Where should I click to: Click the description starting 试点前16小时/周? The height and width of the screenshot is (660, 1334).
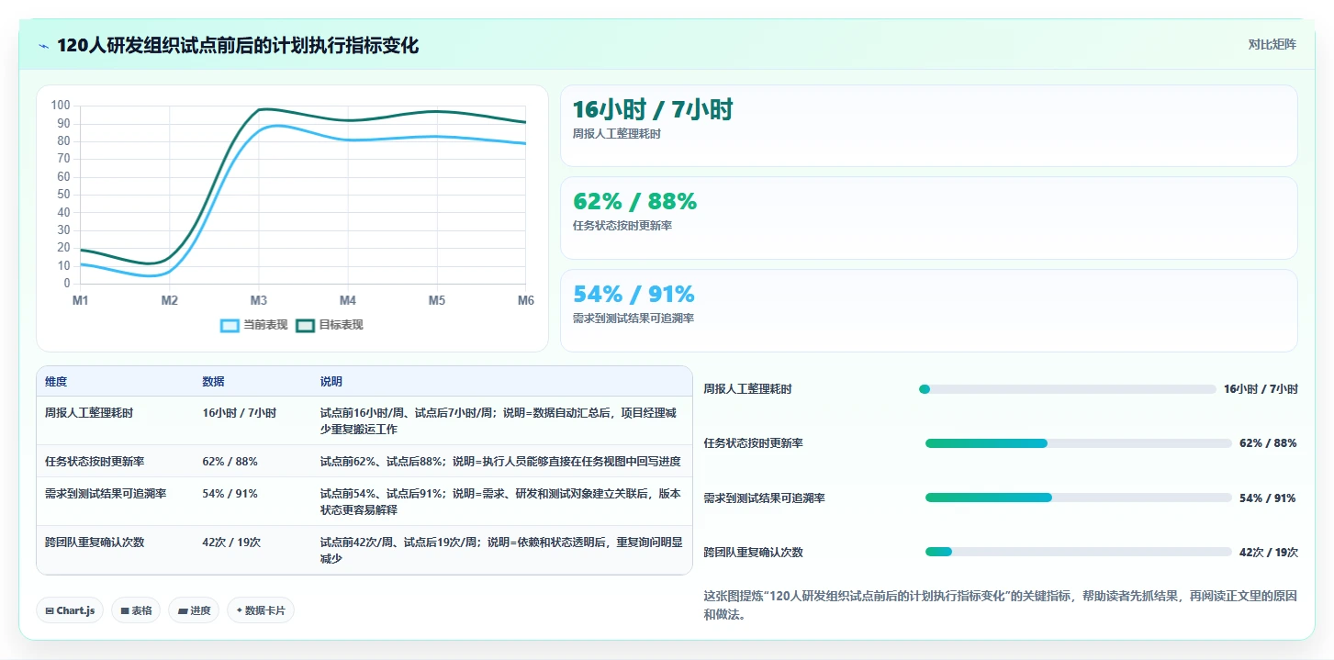pyautogui.click(x=500, y=421)
